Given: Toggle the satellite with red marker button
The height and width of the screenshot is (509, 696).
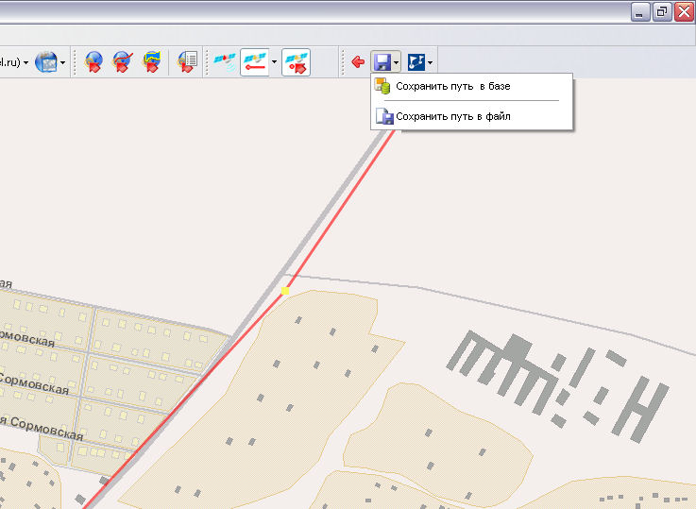Looking at the screenshot, I should click(296, 62).
